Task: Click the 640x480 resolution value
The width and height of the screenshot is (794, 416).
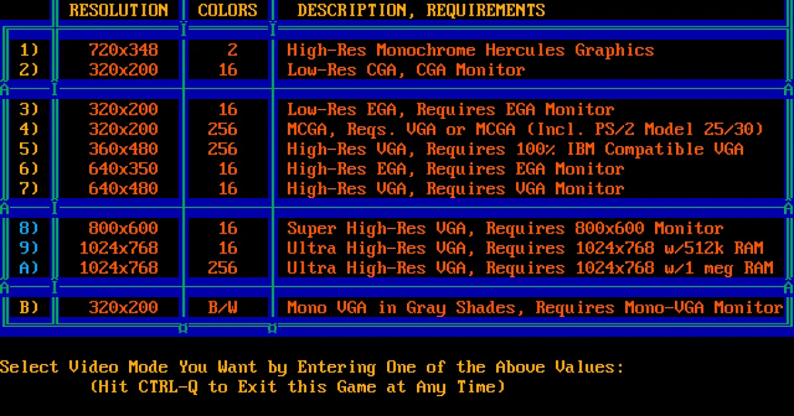Action: [x=123, y=189]
